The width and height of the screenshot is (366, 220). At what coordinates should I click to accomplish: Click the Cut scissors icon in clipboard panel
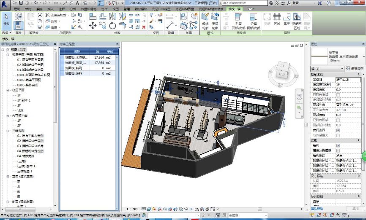coord(40,15)
